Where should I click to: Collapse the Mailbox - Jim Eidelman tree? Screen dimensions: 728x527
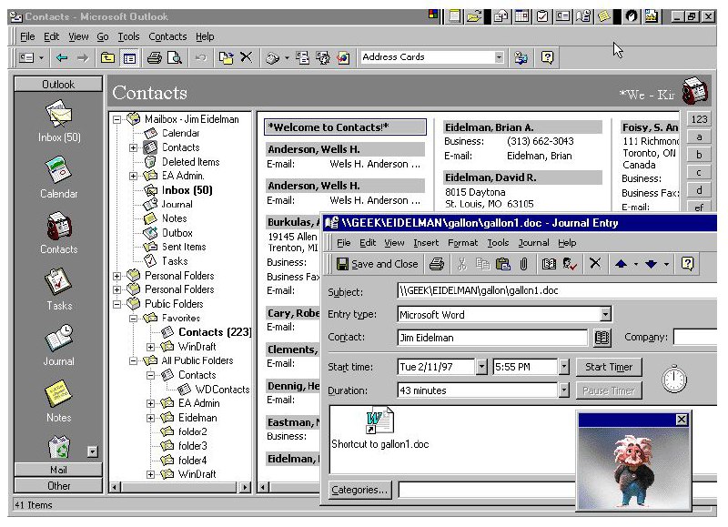(x=116, y=119)
